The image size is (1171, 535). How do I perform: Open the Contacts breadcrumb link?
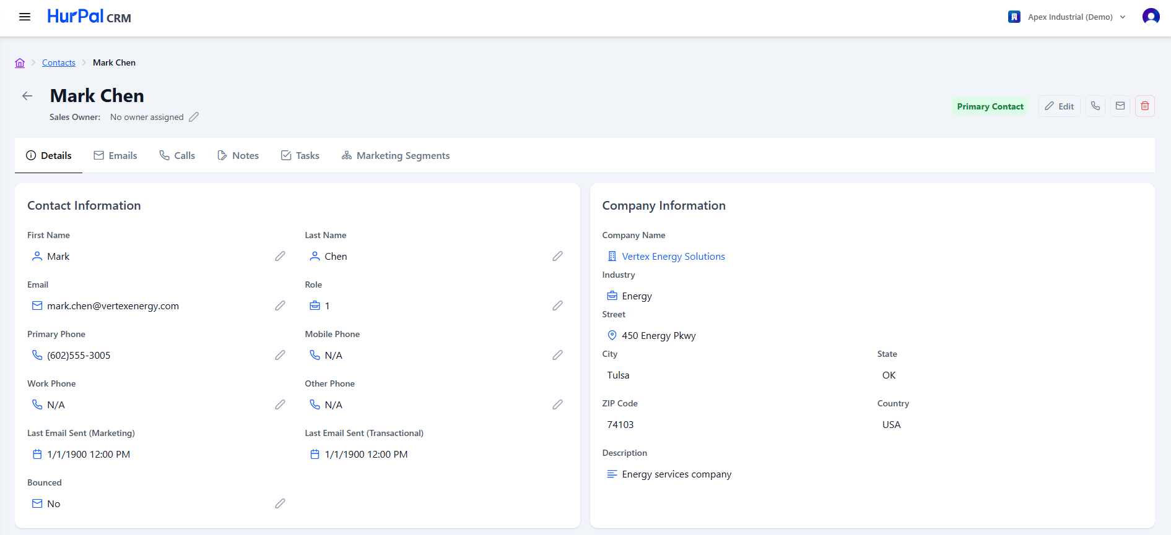59,62
